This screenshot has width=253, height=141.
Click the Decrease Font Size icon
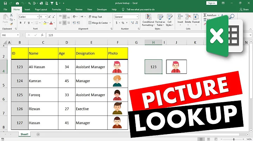click(x=53, y=17)
